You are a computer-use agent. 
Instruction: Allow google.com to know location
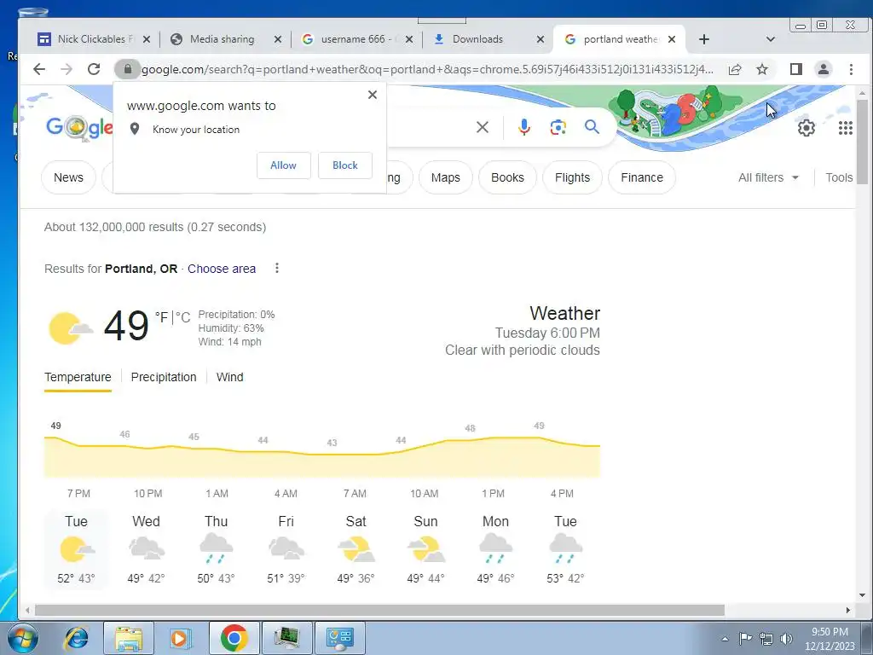(x=283, y=165)
